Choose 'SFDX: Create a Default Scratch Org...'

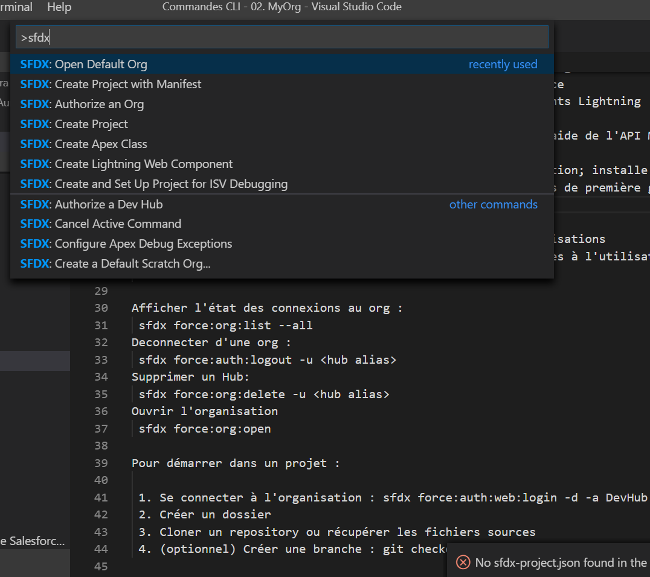(x=282, y=263)
